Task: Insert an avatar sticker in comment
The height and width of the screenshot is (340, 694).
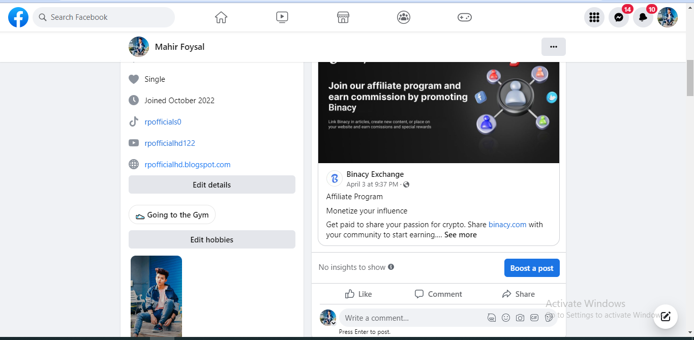Action: coord(492,318)
